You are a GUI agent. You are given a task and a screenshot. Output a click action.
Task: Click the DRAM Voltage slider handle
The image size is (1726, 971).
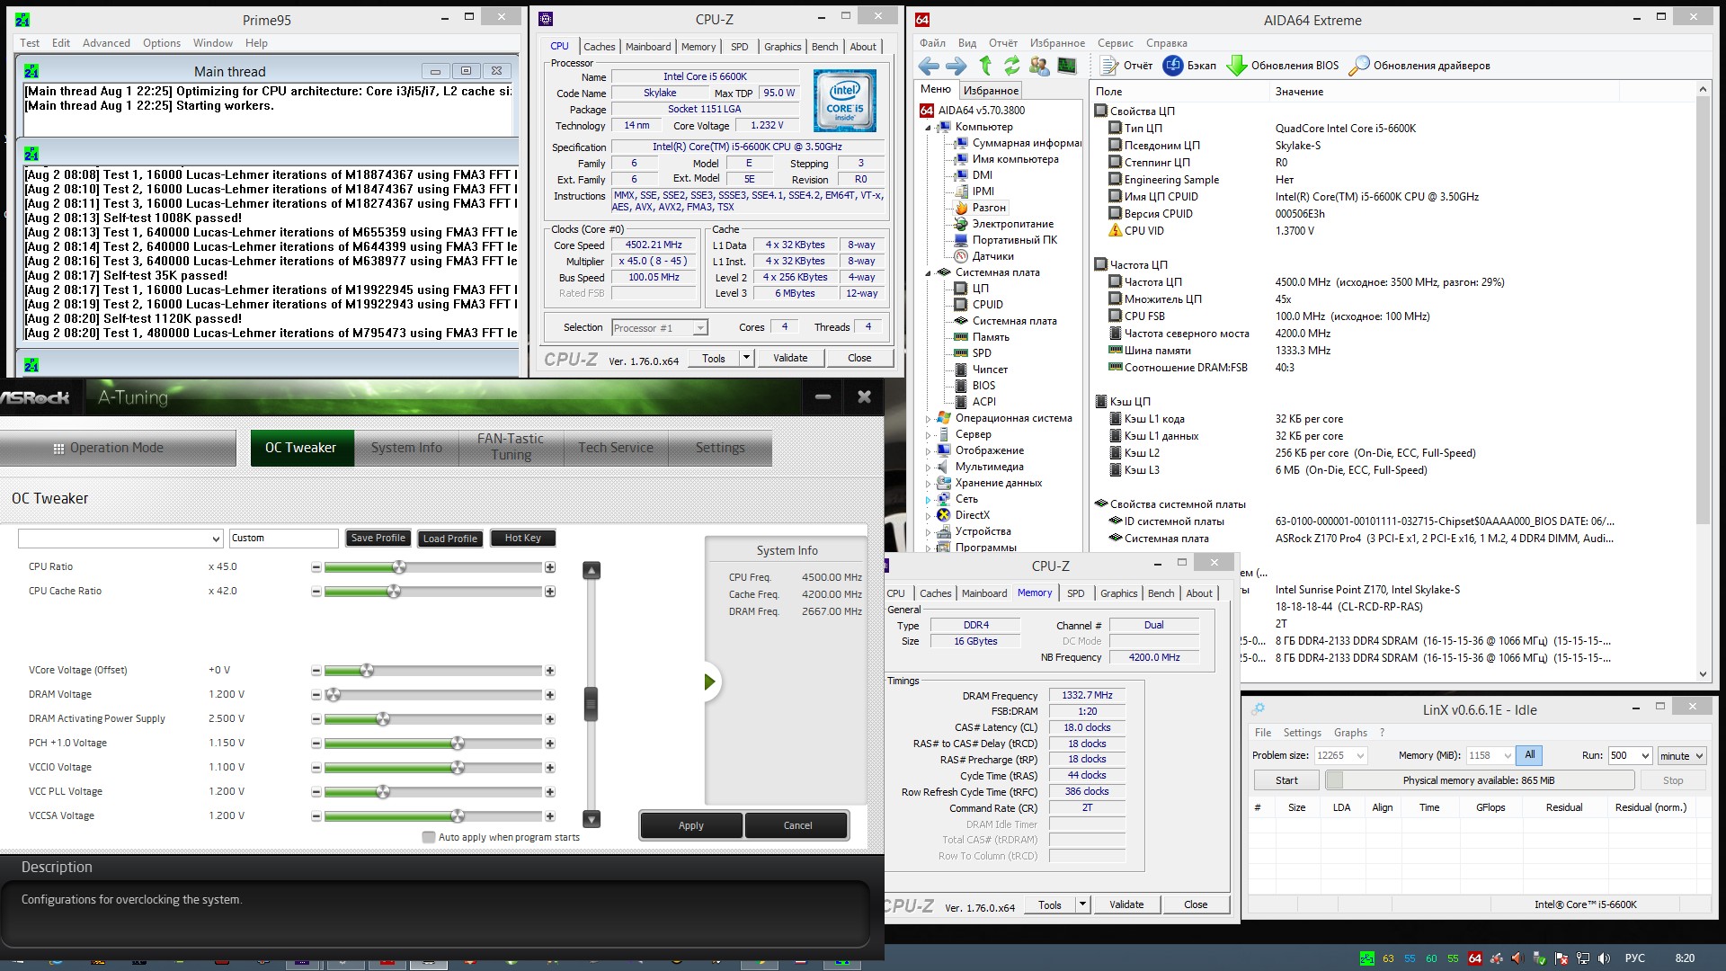(x=333, y=695)
